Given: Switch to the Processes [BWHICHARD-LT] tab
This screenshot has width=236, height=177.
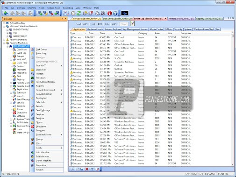Looking at the screenshot, I should pyautogui.click(x=87, y=19).
